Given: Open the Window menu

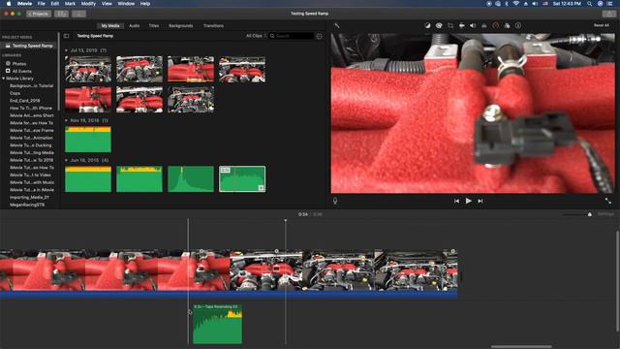Looking at the screenshot, I should click(x=126, y=4).
